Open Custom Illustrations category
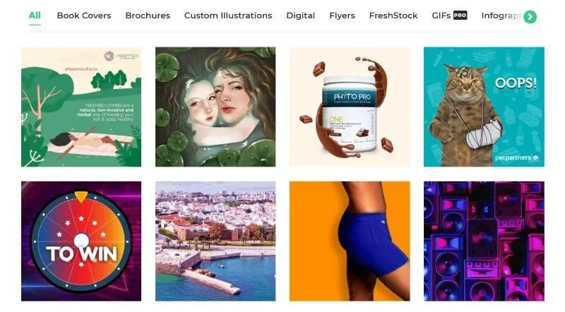The width and height of the screenshot is (565, 312). [x=228, y=16]
